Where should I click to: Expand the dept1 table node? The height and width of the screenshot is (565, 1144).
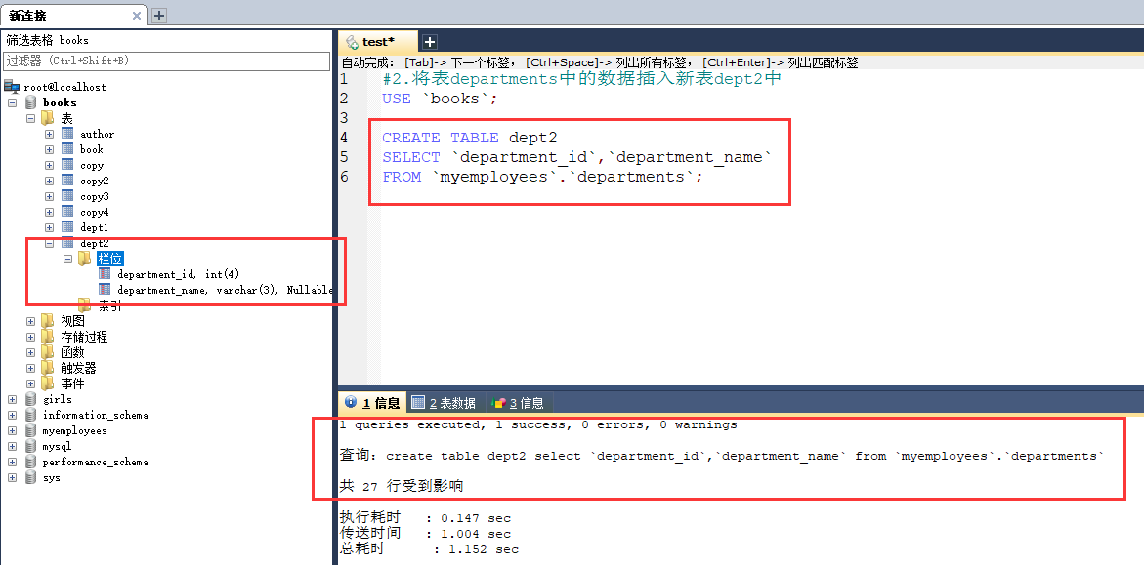pyautogui.click(x=49, y=227)
